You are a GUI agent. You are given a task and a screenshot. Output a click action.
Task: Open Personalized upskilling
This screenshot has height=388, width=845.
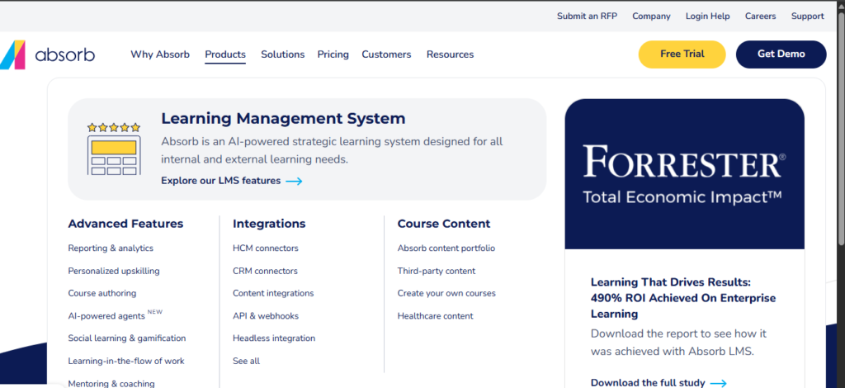tap(114, 271)
